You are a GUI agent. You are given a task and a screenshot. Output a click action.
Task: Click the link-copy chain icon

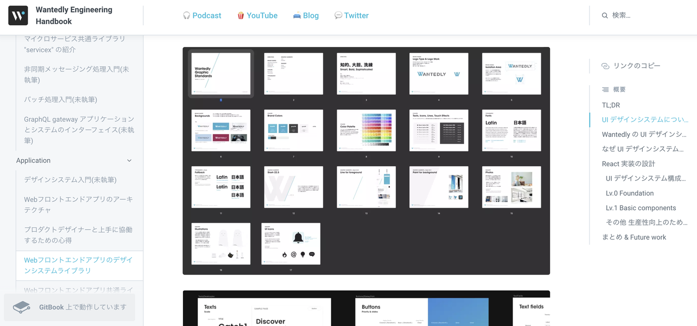click(605, 66)
